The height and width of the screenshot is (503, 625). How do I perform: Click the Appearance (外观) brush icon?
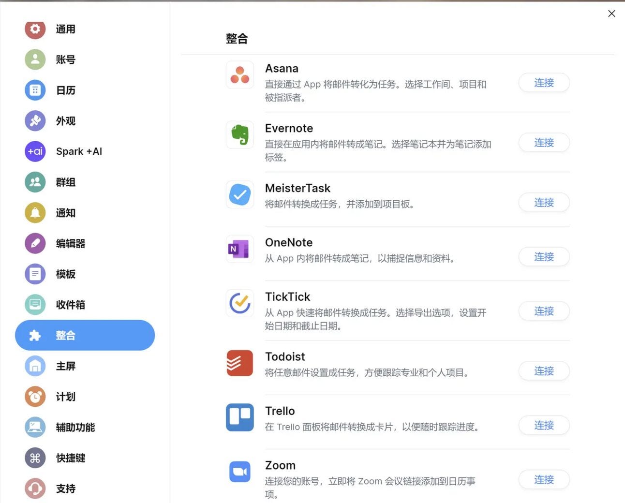(35, 121)
